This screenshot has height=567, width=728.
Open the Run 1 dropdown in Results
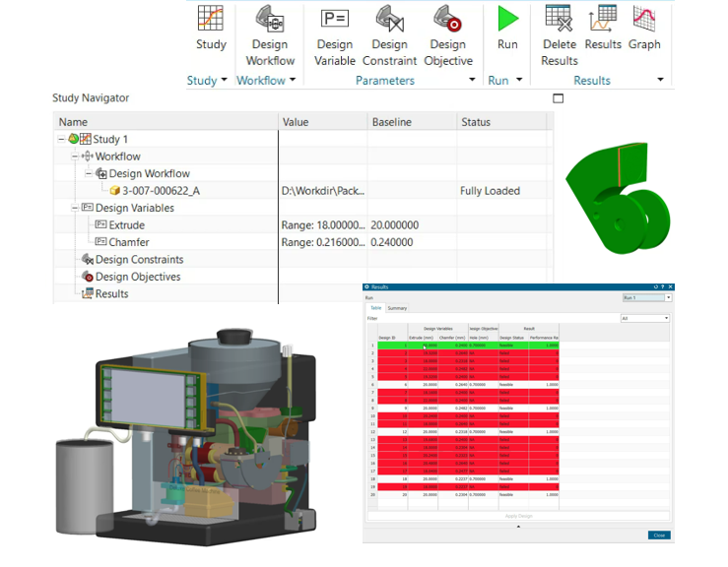click(669, 297)
